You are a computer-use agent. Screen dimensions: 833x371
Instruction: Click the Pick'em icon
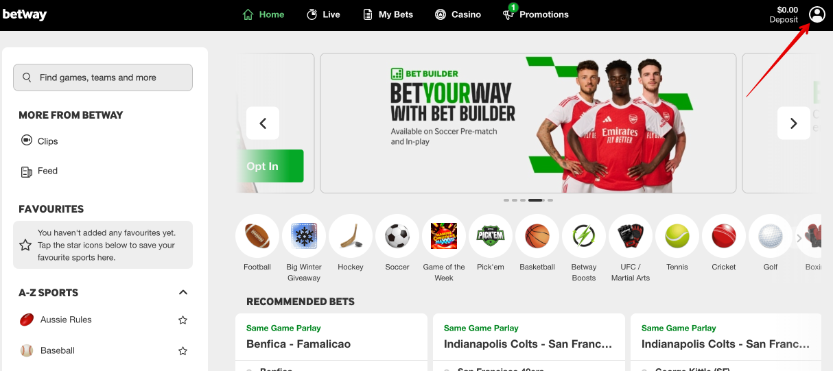[491, 237]
